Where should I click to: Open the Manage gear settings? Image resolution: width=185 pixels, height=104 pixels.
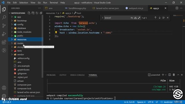[x=4, y=96]
